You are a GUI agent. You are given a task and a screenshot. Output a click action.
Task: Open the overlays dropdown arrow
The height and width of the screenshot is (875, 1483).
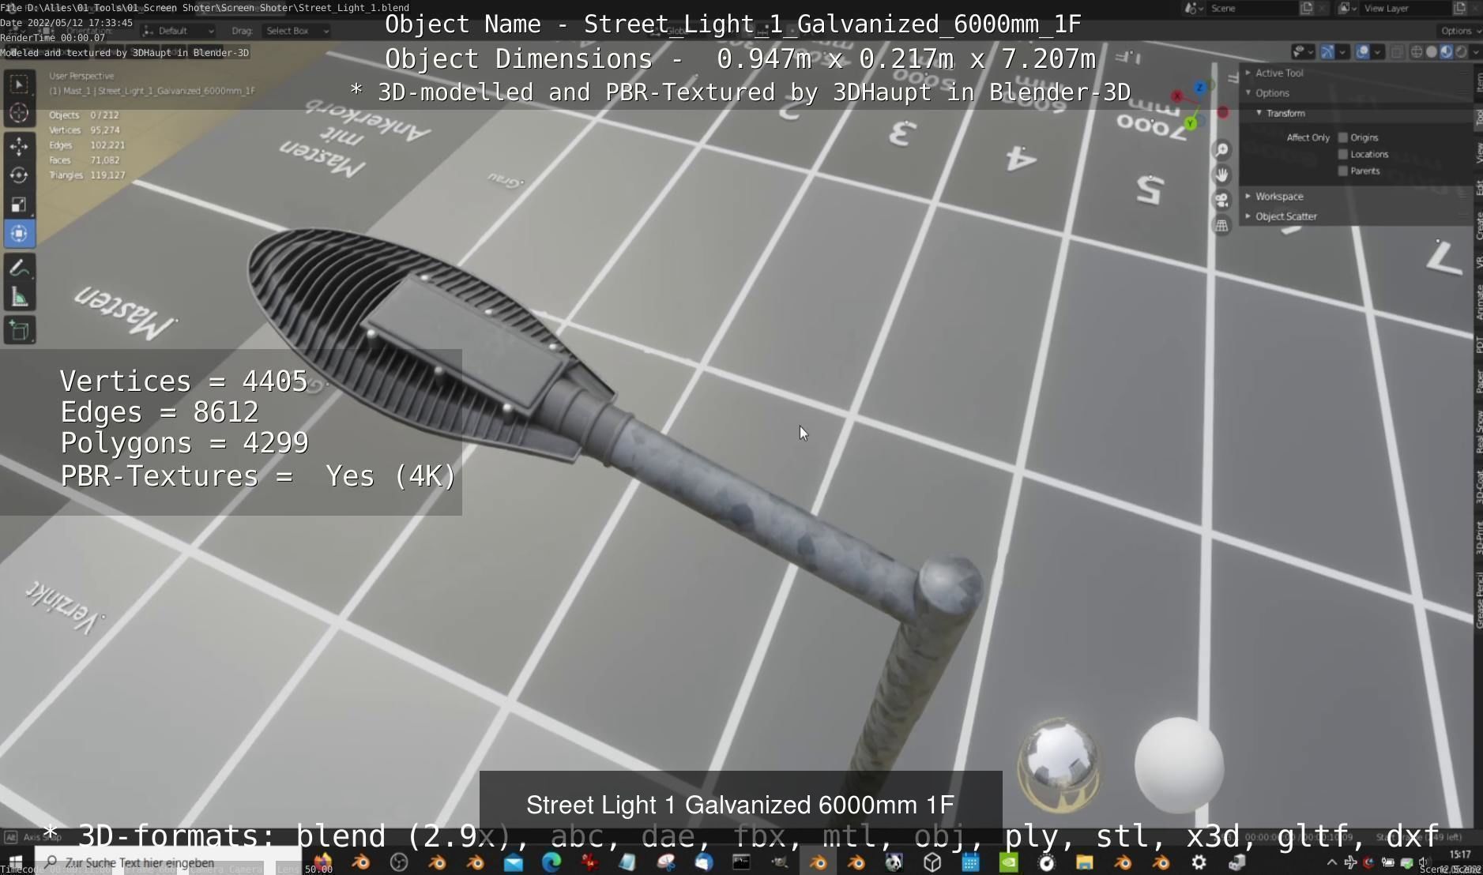pos(1377,51)
